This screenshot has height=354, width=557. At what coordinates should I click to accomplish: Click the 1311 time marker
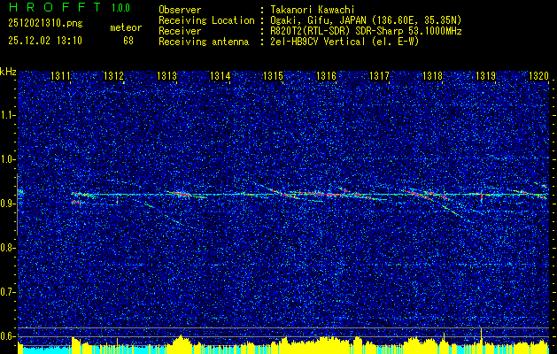60,75
